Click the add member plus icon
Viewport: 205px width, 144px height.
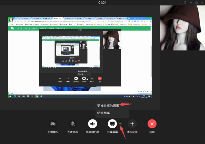pyautogui.click(x=132, y=124)
